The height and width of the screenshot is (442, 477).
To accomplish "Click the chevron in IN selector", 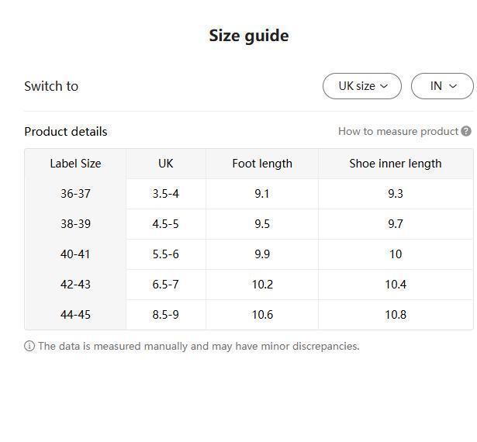I will 453,86.
